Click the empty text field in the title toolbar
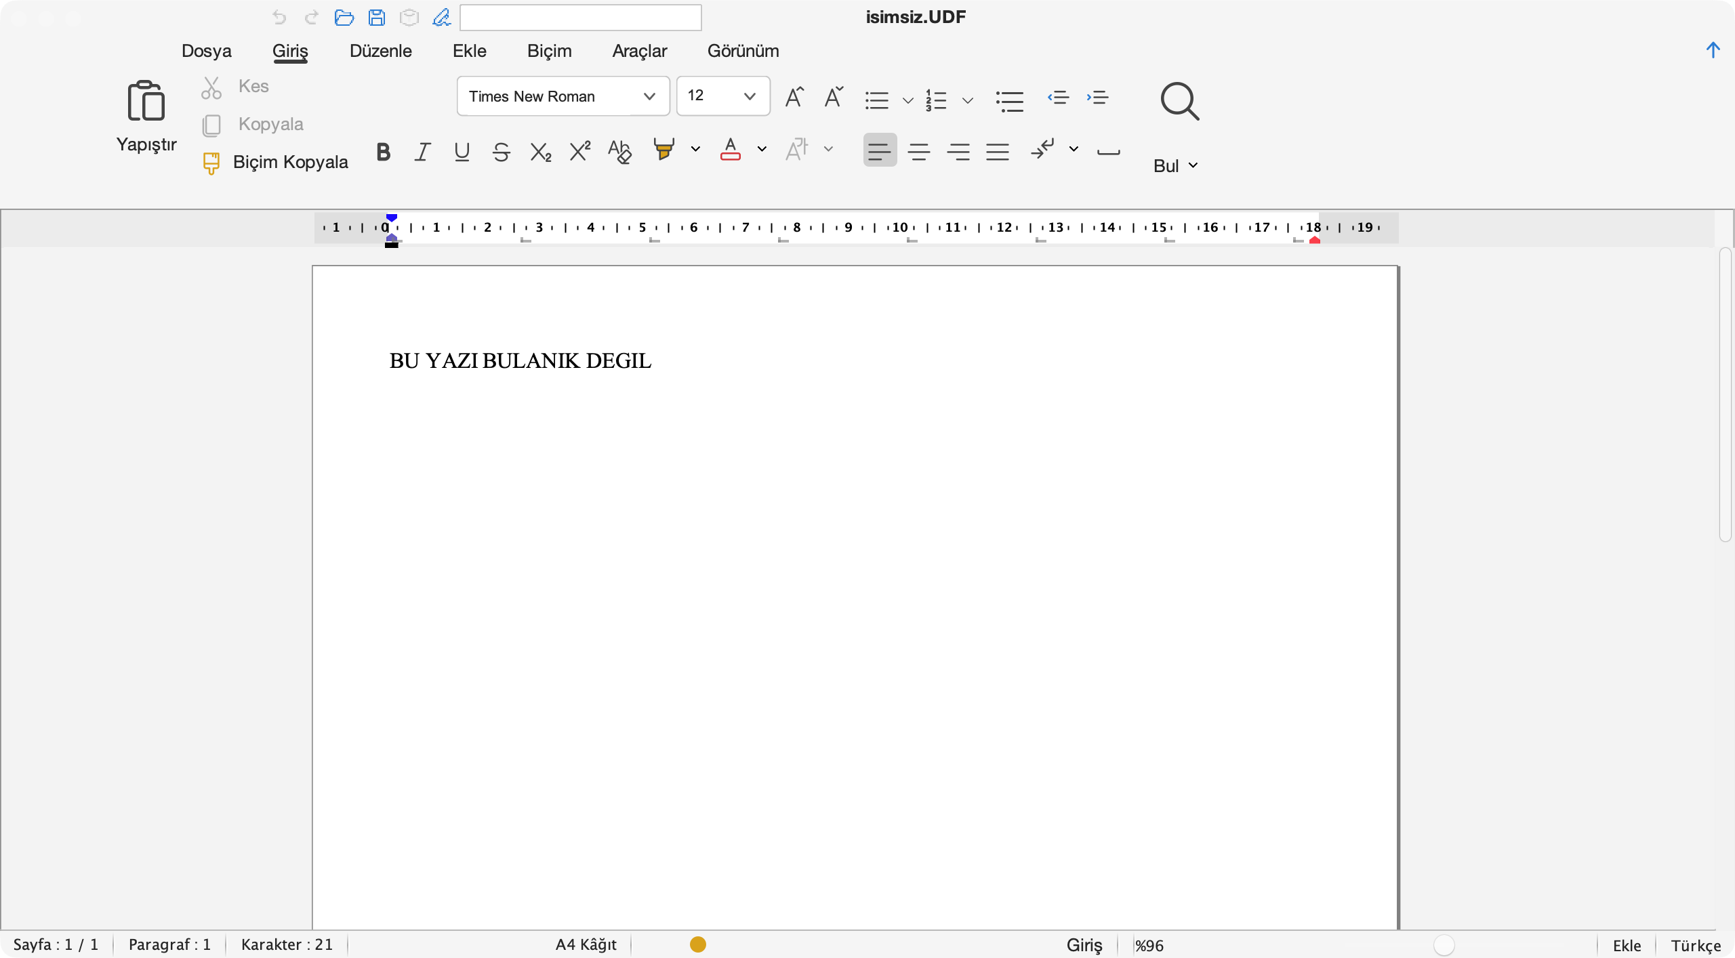Viewport: 1735px width, 958px height. [x=581, y=18]
